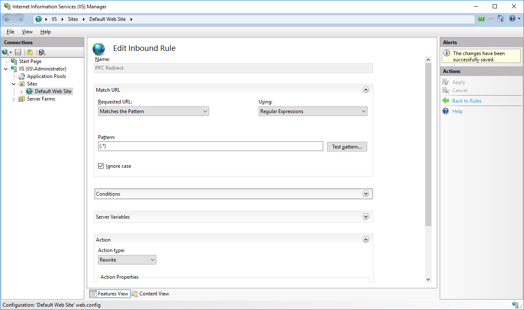This screenshot has width=524, height=310.
Task: Click the Create New Connection globe icon
Action: click(x=6, y=52)
